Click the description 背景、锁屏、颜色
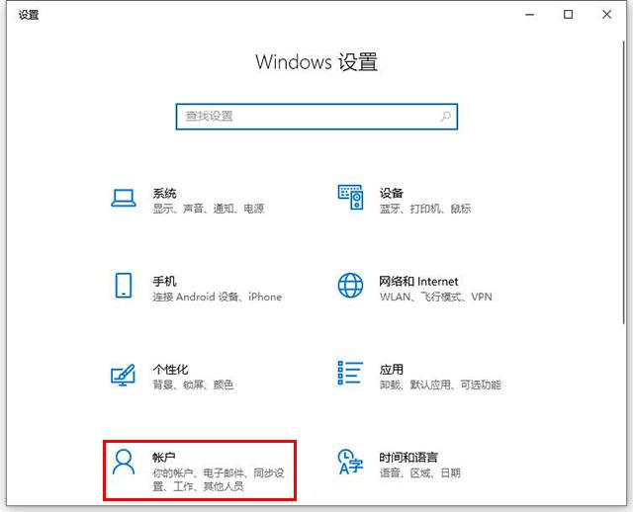 pos(193,384)
